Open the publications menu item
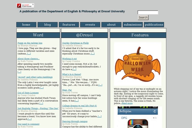Image resolution: width=192 pixels, height=128 pixels. click(x=154, y=25)
